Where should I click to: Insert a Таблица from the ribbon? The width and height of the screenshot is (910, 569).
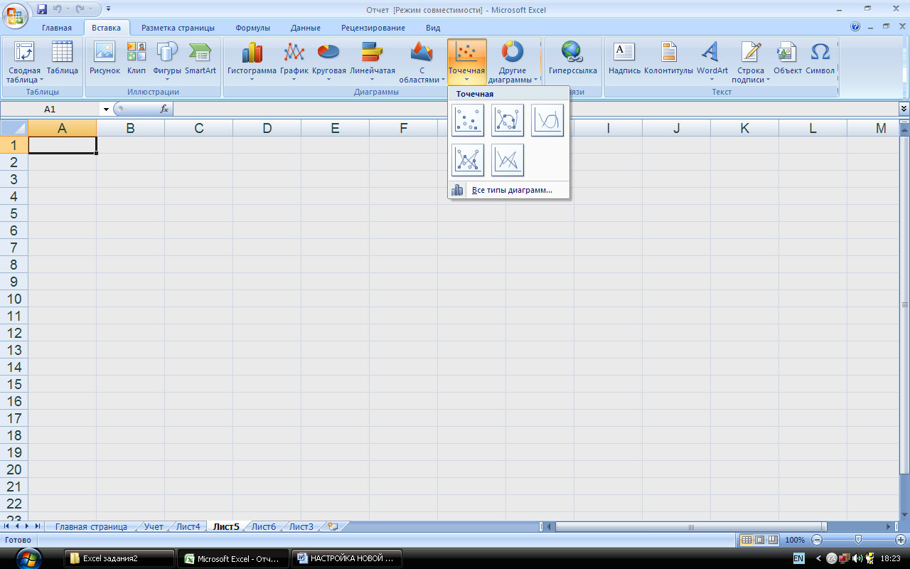tap(63, 58)
